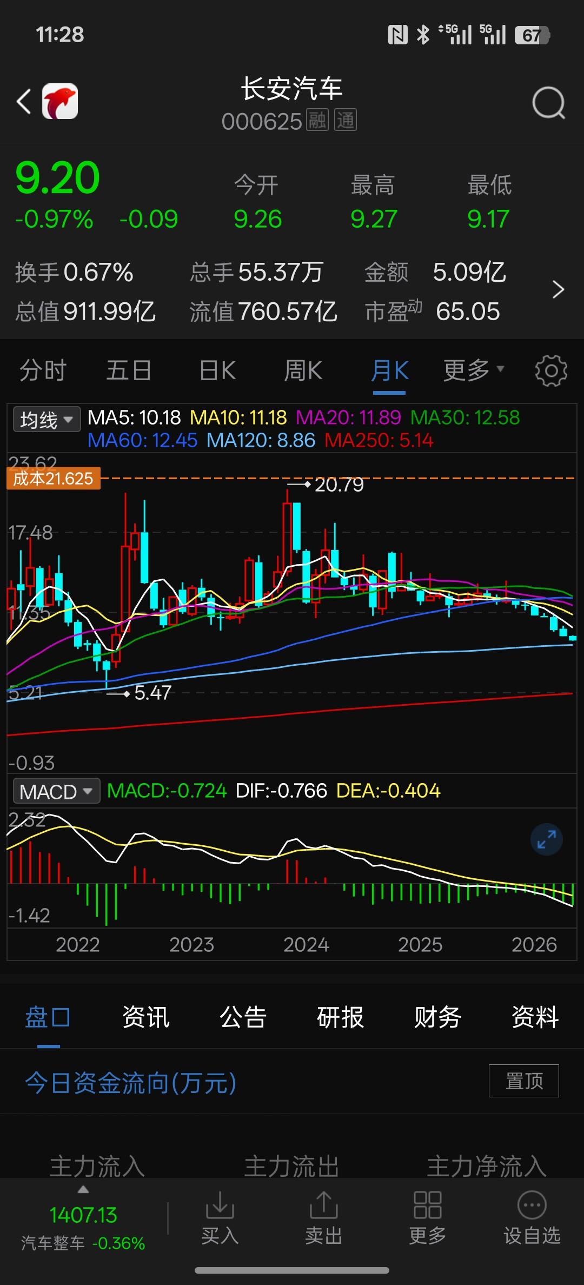
Task: Expand the 更多 chart period dropdown
Action: tap(474, 370)
